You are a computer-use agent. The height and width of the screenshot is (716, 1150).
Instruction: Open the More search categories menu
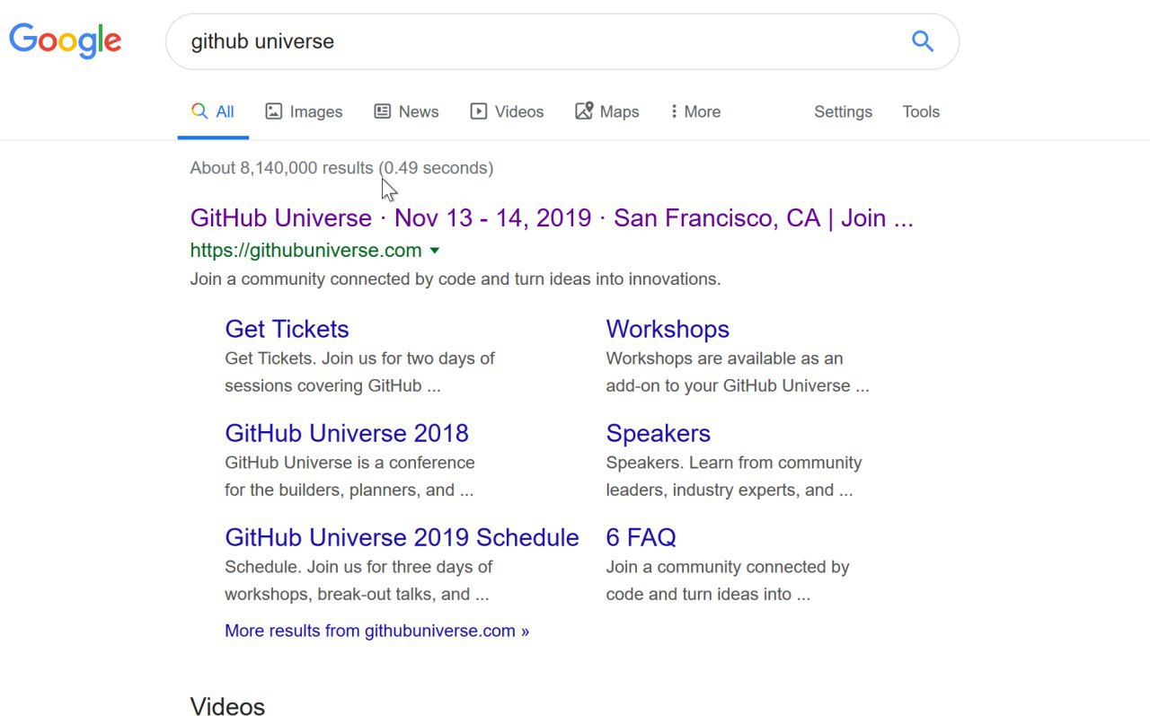695,112
